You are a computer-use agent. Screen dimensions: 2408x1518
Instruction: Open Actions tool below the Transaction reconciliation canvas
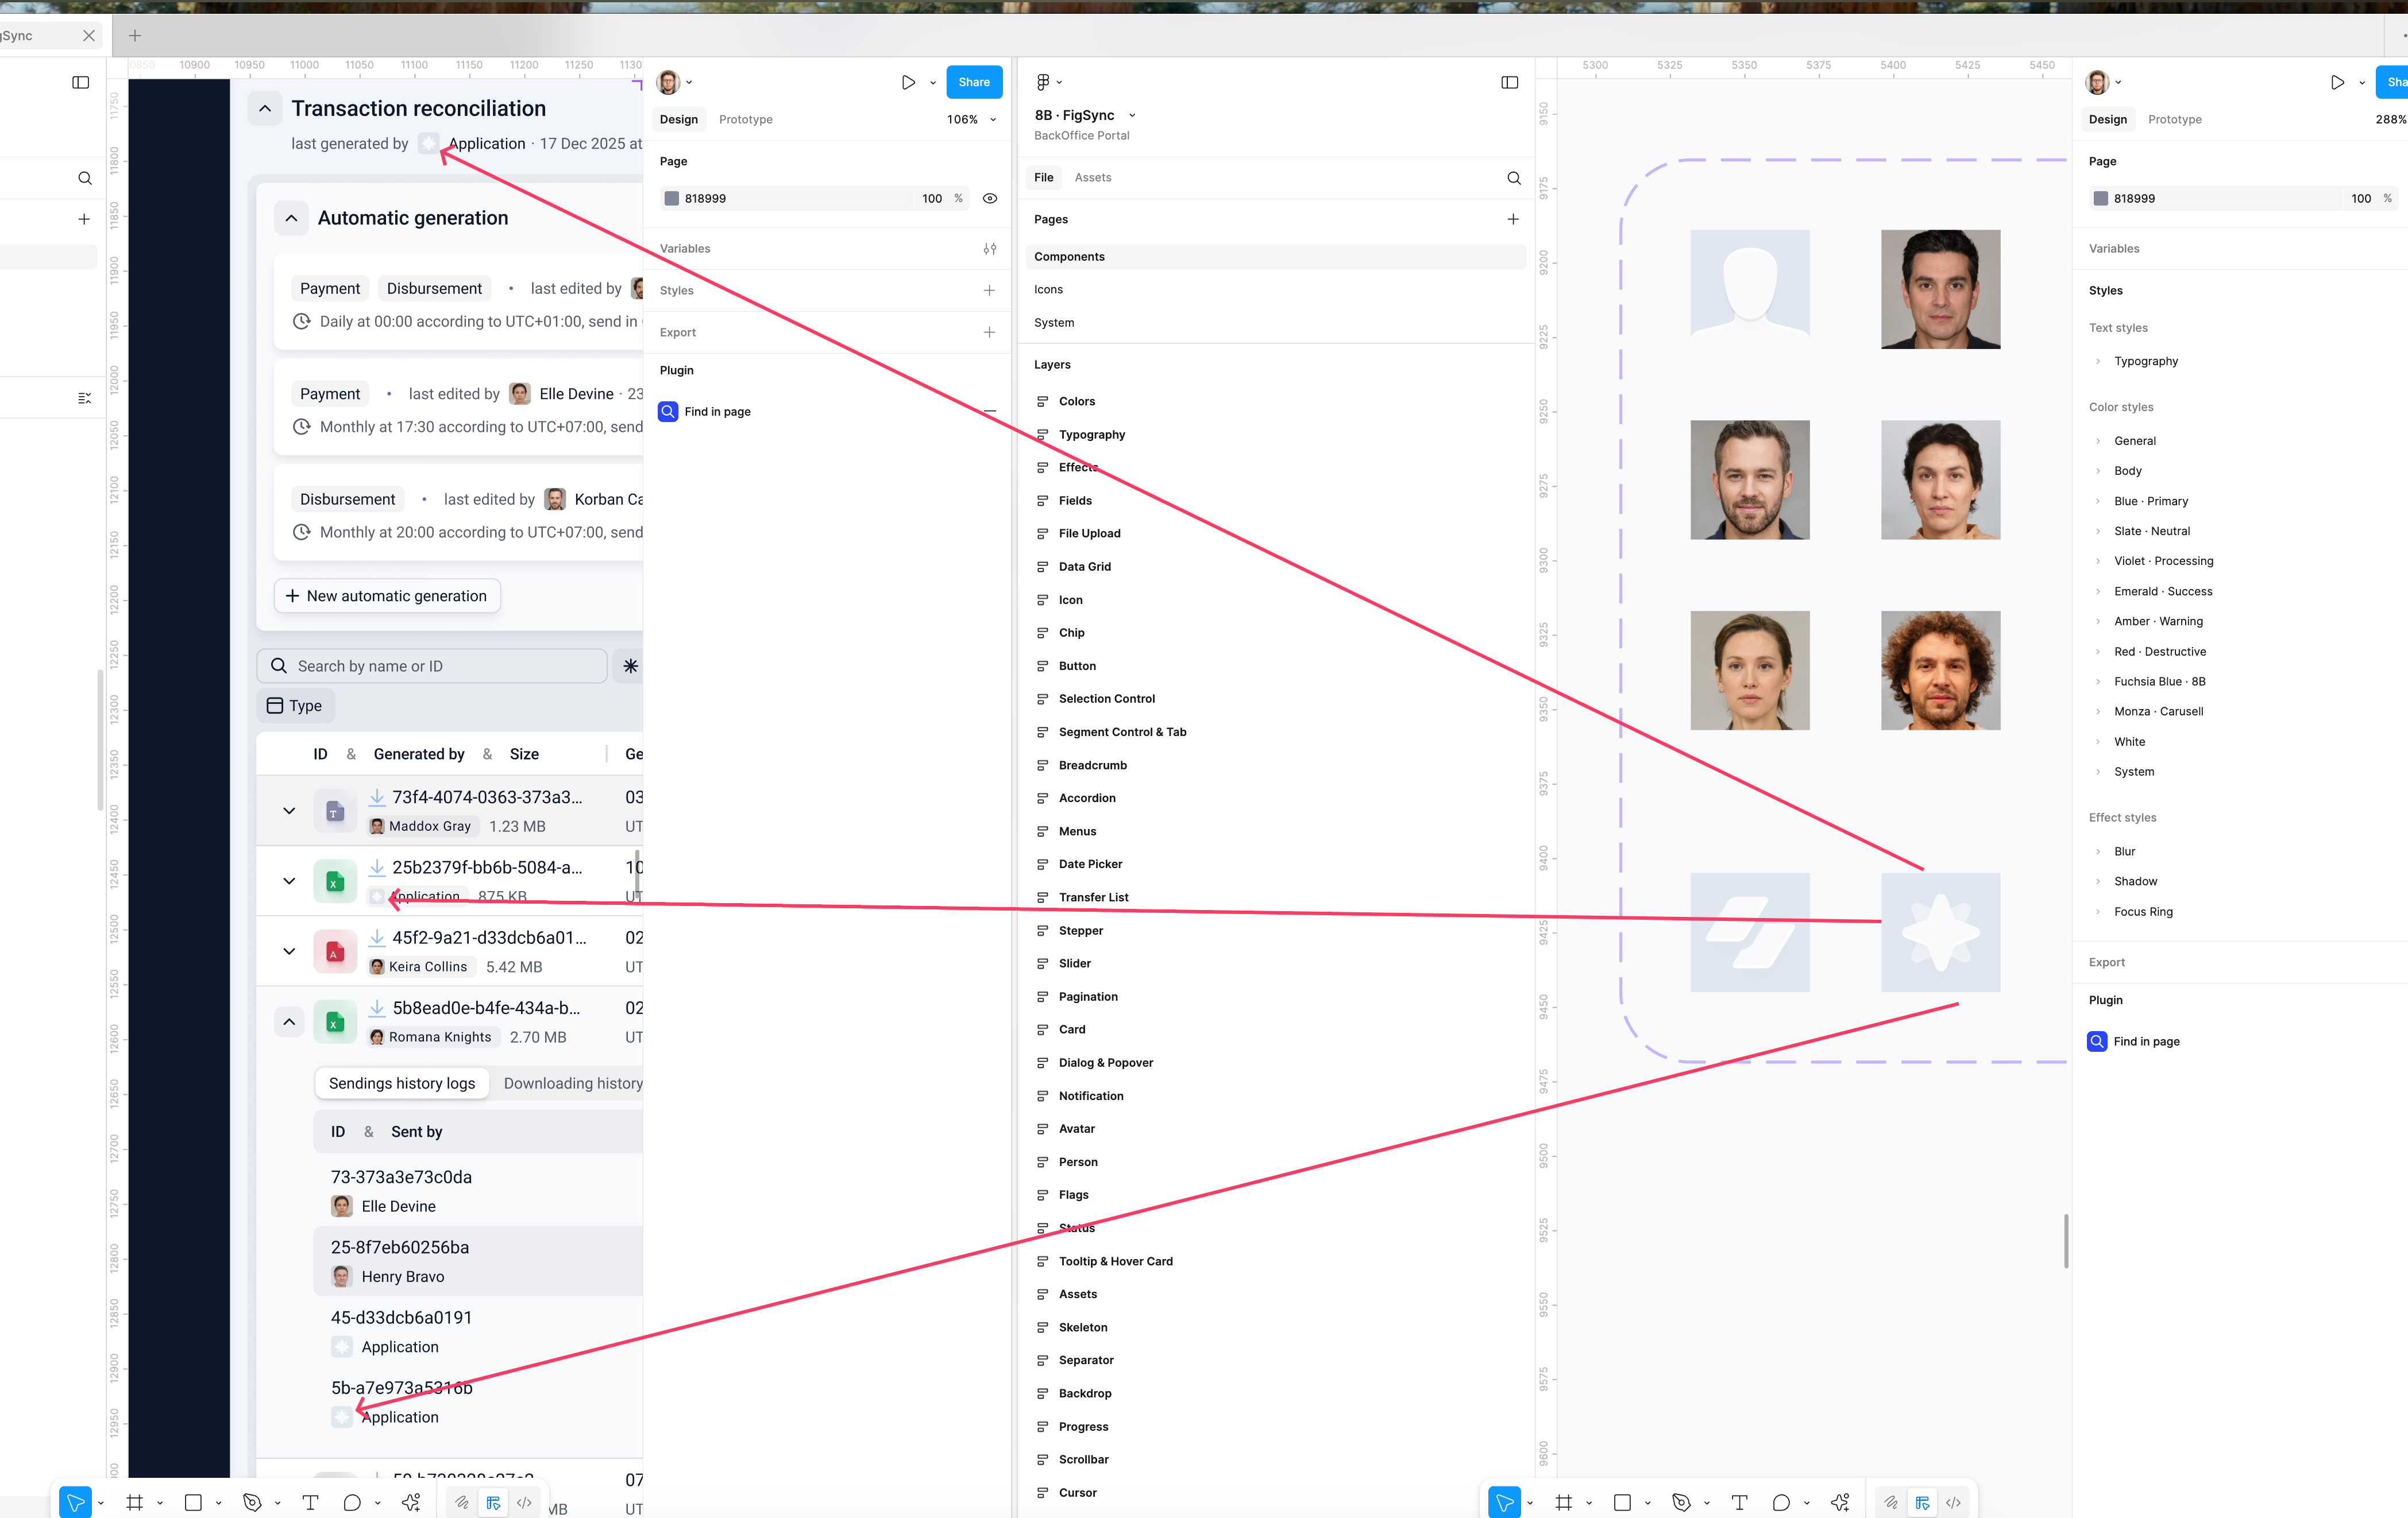[411, 1502]
